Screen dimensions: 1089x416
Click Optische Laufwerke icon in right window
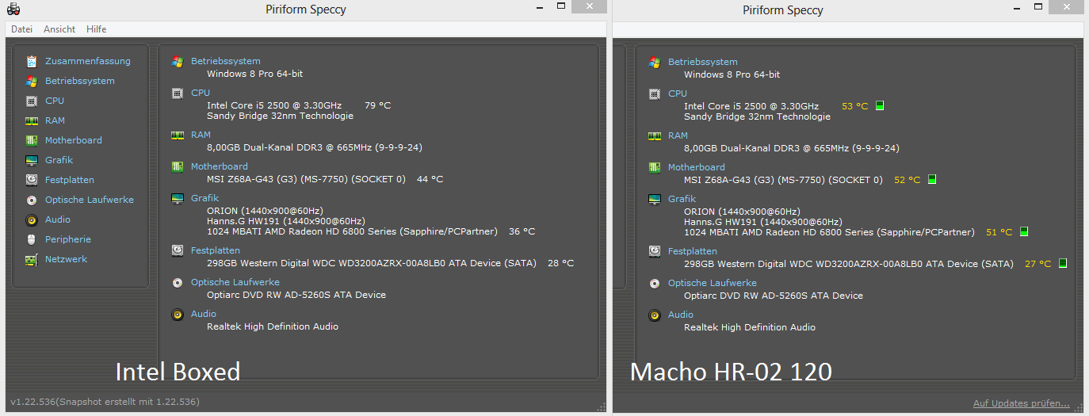655,283
